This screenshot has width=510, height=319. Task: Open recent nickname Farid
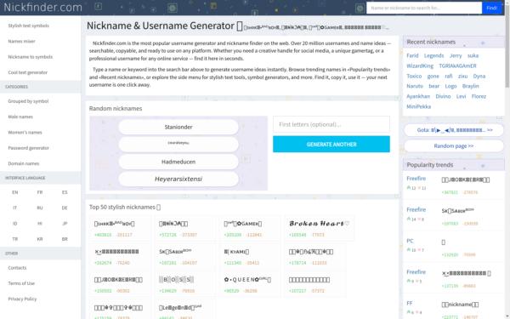click(x=412, y=55)
